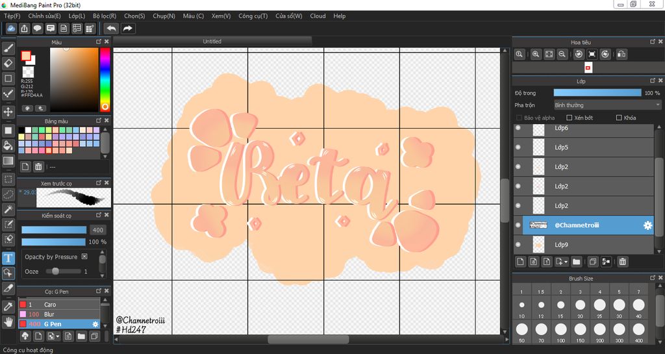Select the Lớp9 layer

(x=583, y=245)
